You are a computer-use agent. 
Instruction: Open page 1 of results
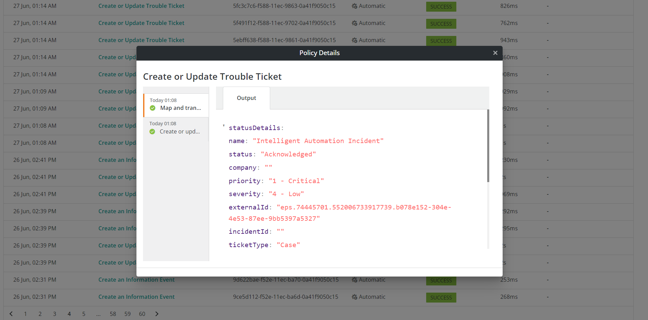coord(25,314)
